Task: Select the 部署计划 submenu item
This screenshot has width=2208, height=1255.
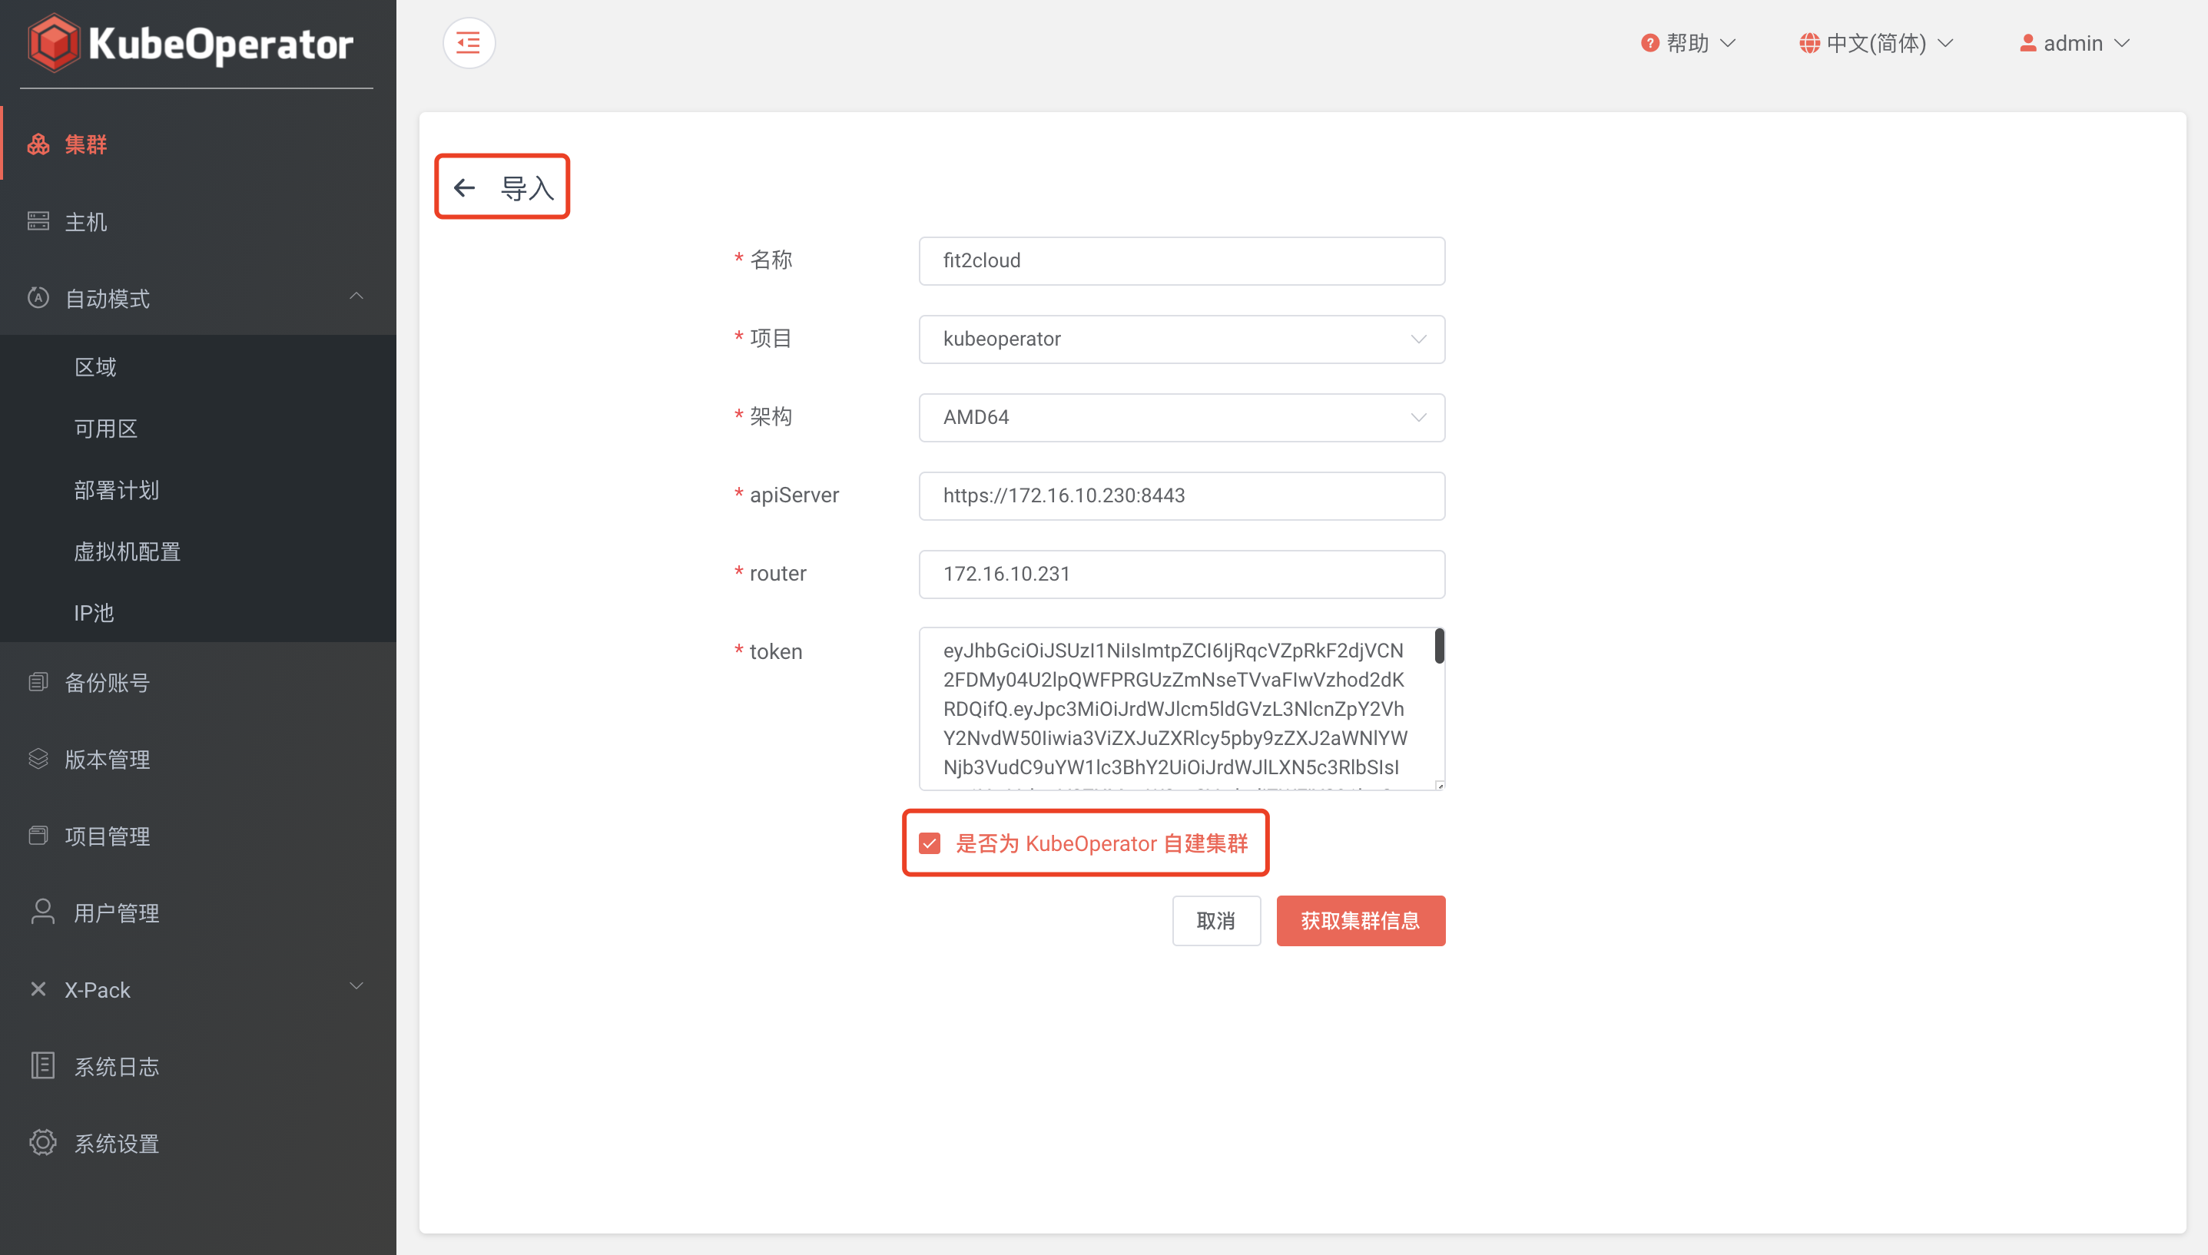Action: [198, 489]
